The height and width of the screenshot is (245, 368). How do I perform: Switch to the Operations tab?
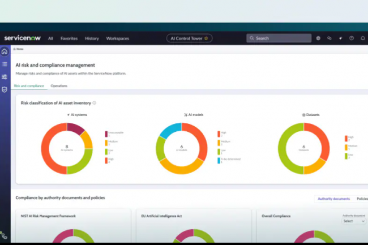pyautogui.click(x=59, y=86)
